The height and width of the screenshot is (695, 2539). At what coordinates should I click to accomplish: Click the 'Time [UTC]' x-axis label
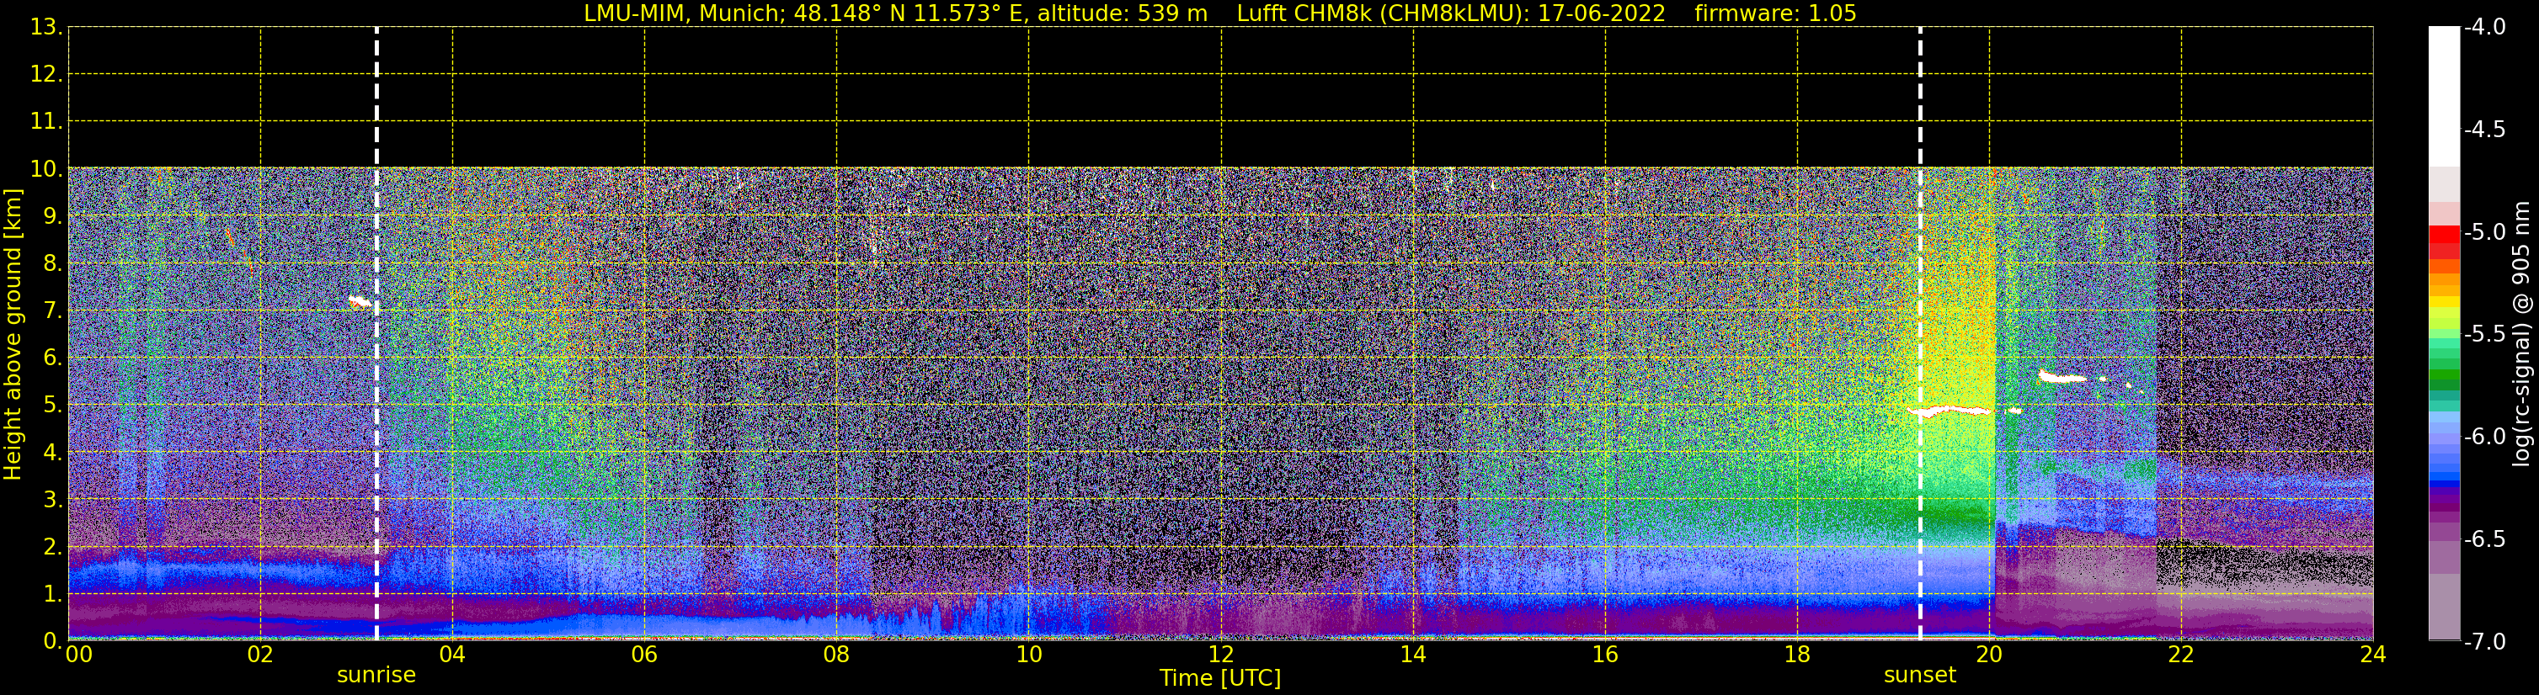1220,677
